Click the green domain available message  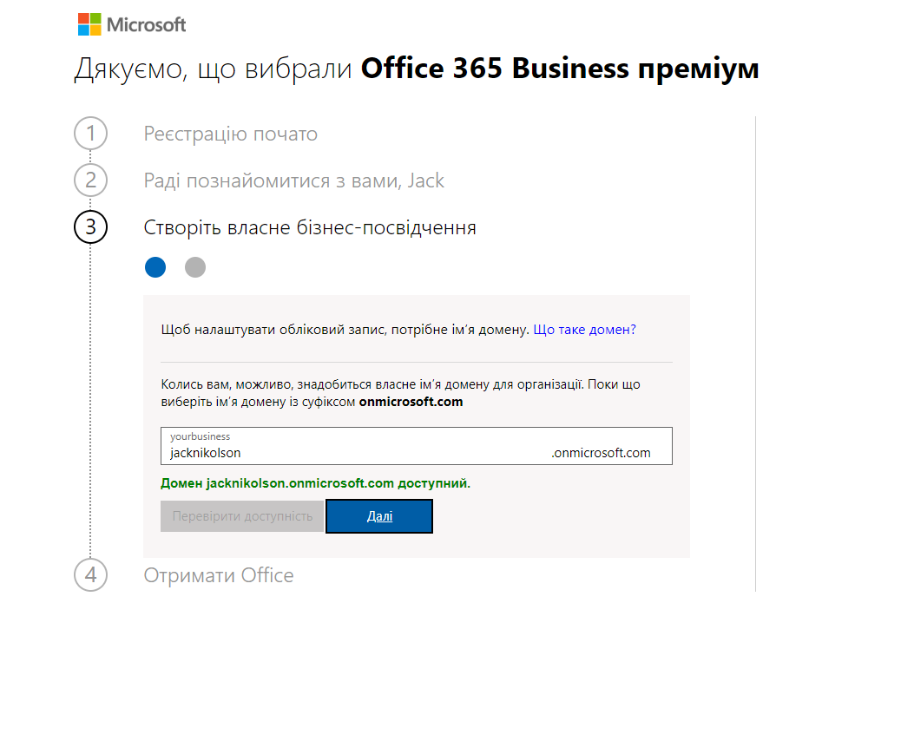(315, 483)
